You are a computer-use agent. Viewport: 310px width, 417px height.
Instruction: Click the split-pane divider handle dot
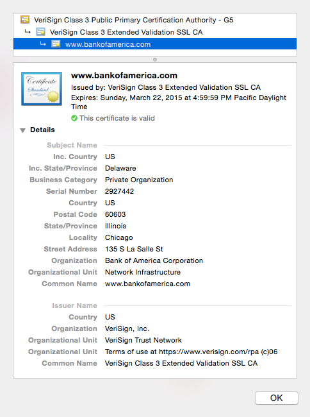(x=155, y=60)
